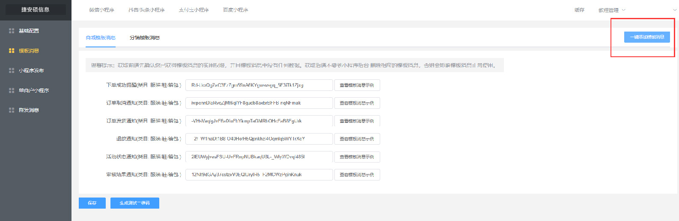Click the blue 保存 button

point(92,203)
